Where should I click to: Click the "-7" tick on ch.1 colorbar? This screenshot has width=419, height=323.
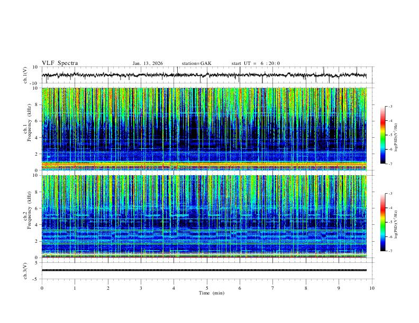pyautogui.click(x=390, y=164)
